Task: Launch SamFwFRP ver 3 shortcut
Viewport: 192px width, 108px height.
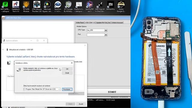Action: 89,7
